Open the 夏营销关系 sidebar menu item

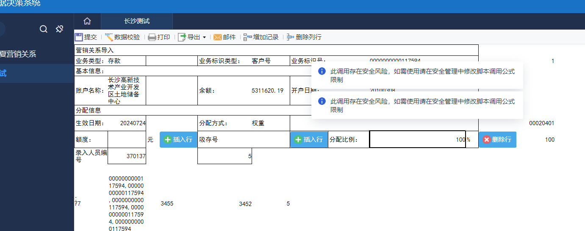pyautogui.click(x=18, y=54)
